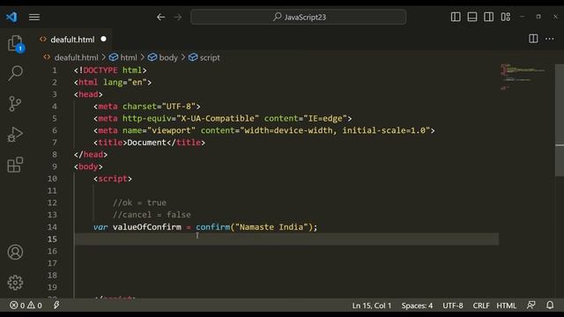
Task: Click the feedback icon in status bar
Action: [531, 306]
